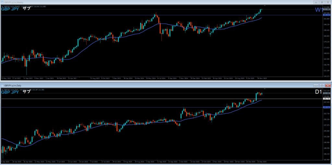Click the 145.575 price on Weekly scale
Screen dimensions: 332x165
point(327,76)
